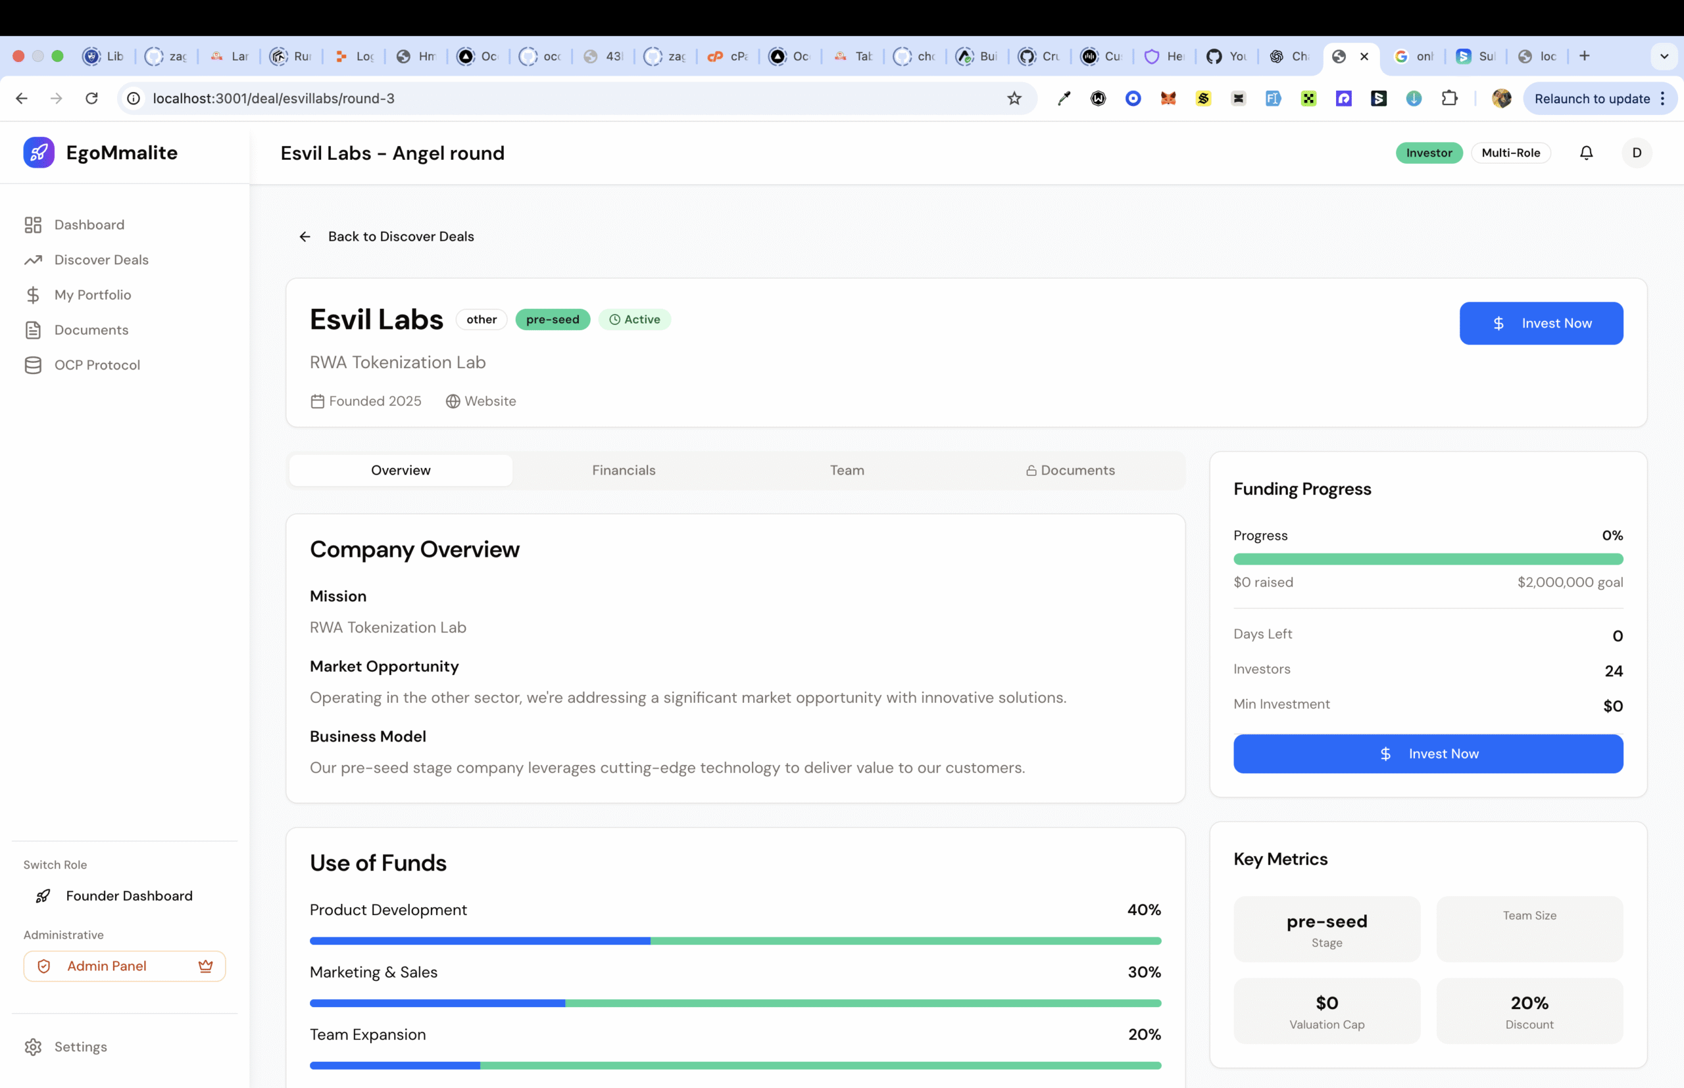Viewport: 1684px width, 1088px height.
Task: Click the Settings gear icon in sidebar
Action: click(34, 1047)
